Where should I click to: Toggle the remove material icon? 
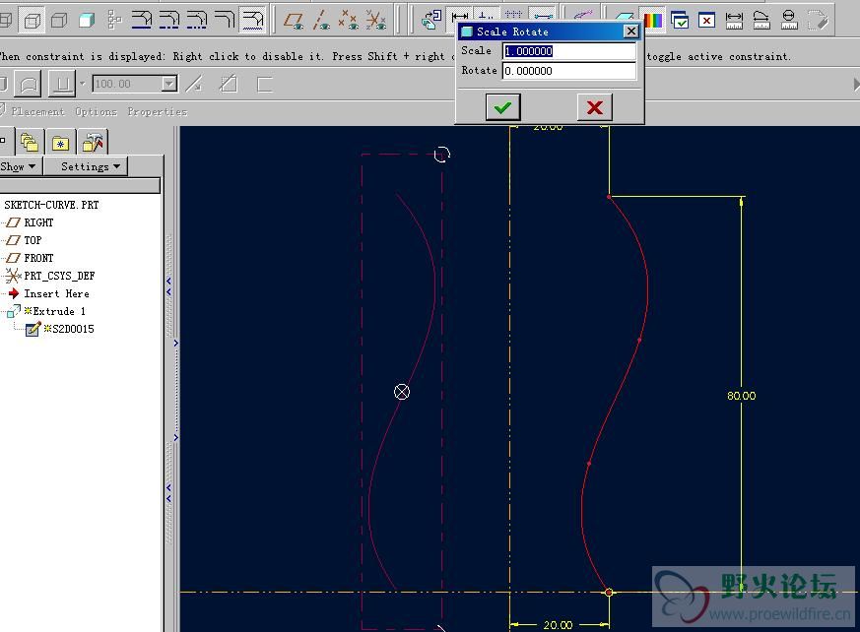(x=229, y=84)
